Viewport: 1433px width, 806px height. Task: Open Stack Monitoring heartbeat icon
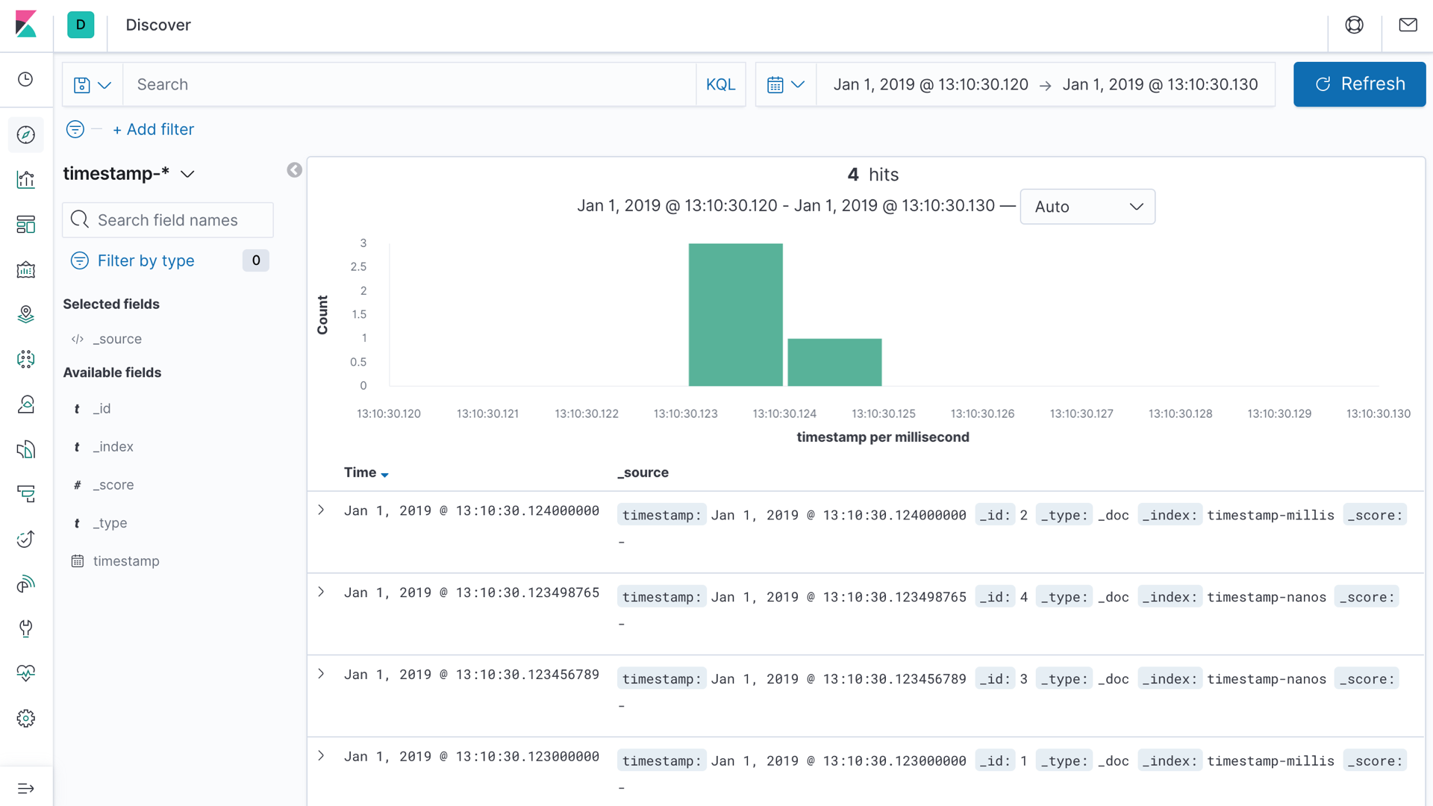(26, 673)
